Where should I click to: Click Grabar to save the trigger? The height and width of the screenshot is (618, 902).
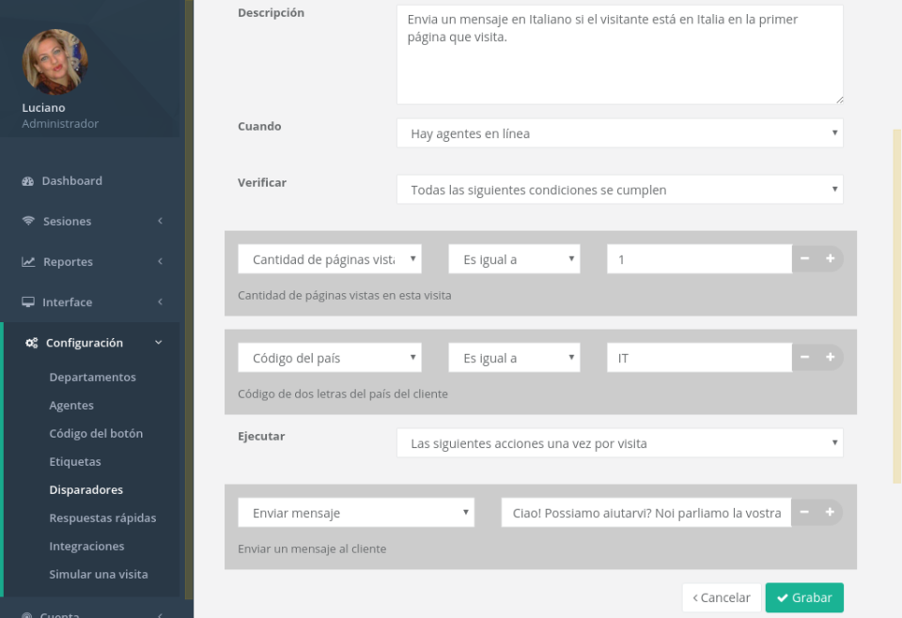pos(804,597)
